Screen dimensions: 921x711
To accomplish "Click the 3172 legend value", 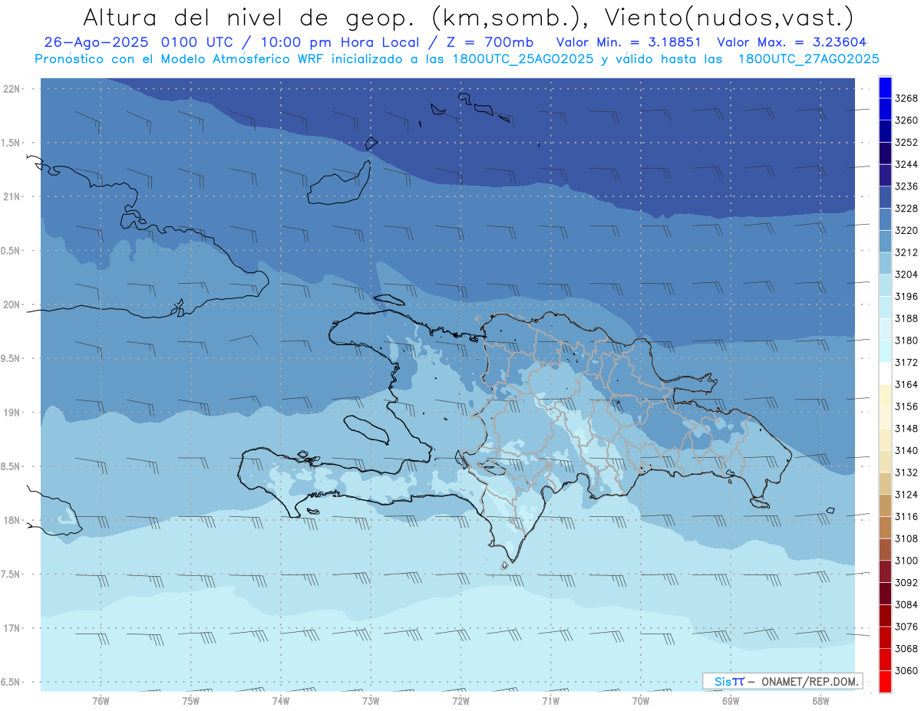I will [906, 362].
